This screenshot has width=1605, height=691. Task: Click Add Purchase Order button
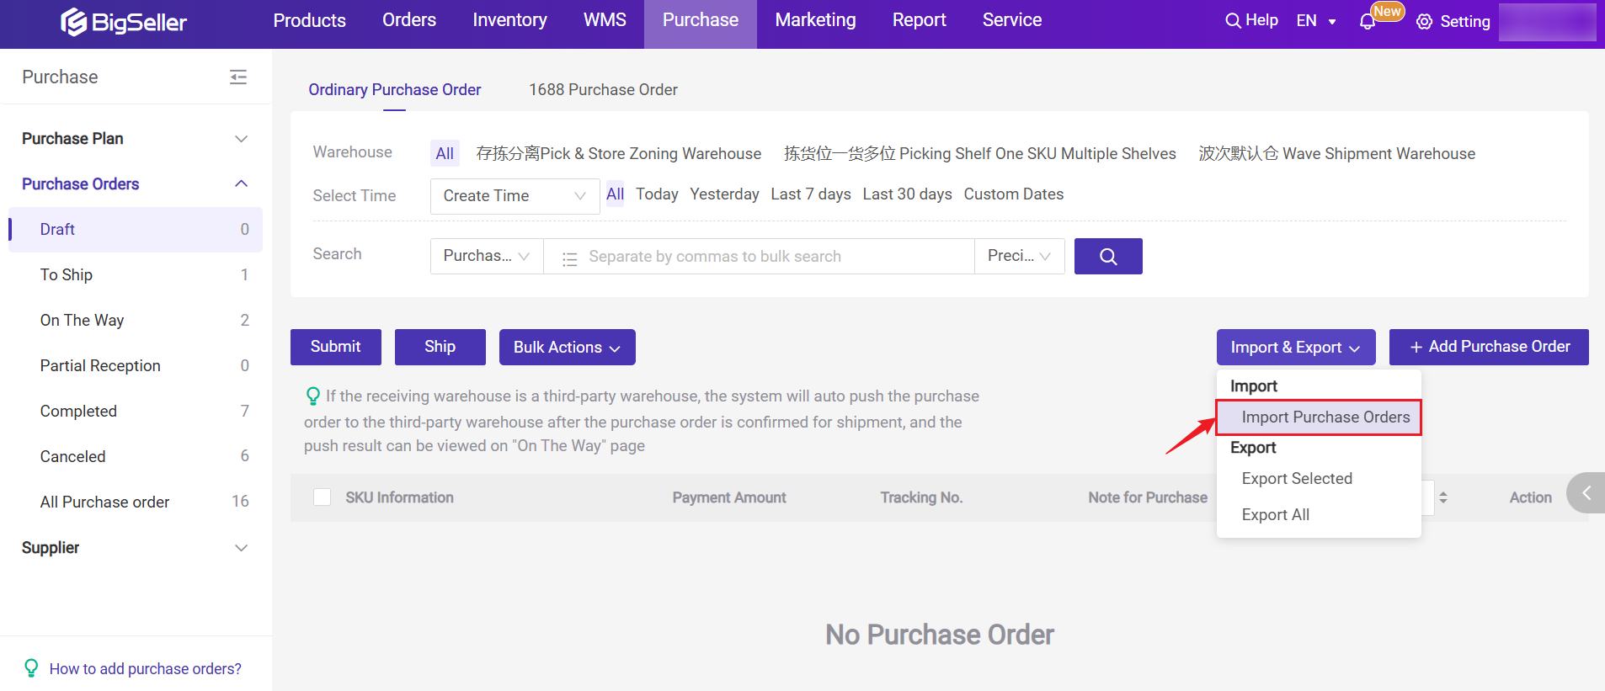[1488, 347]
